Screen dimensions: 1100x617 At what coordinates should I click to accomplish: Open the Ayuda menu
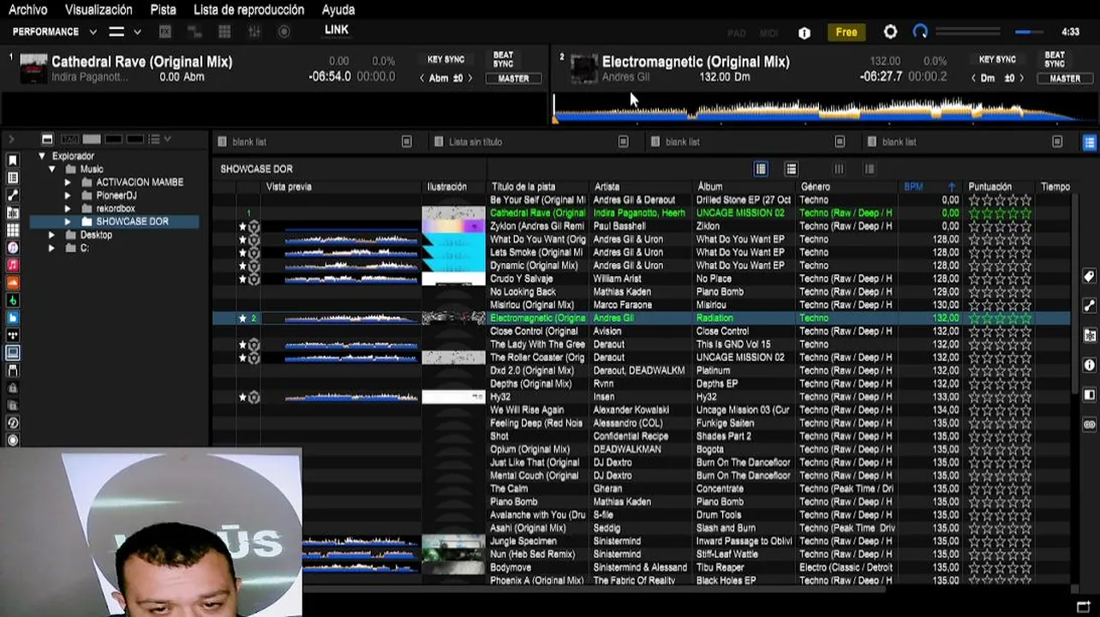(338, 9)
